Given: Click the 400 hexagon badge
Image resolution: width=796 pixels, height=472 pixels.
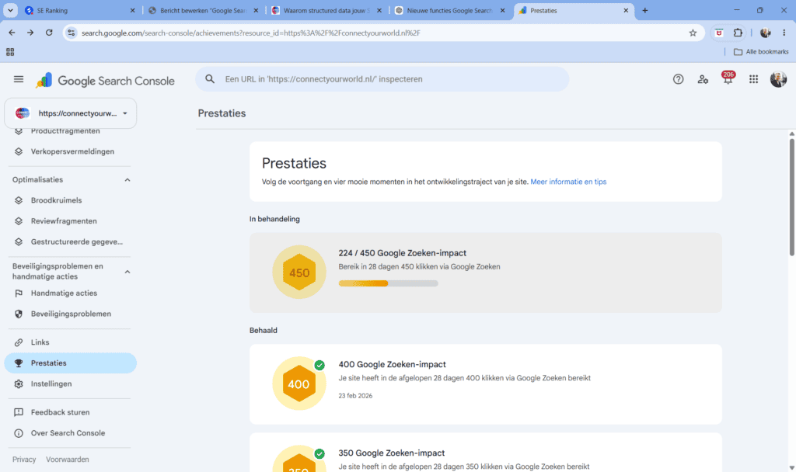Looking at the screenshot, I should pyautogui.click(x=299, y=383).
